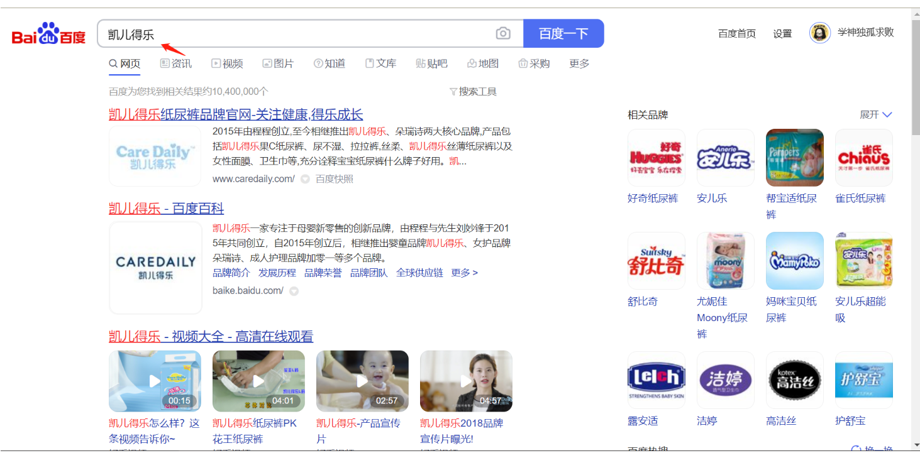Switch to the 文库 tab

[x=380, y=63]
